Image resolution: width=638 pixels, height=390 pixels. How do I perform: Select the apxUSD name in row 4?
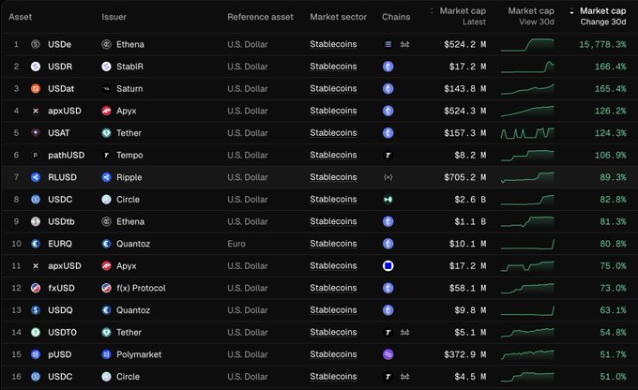click(x=65, y=111)
